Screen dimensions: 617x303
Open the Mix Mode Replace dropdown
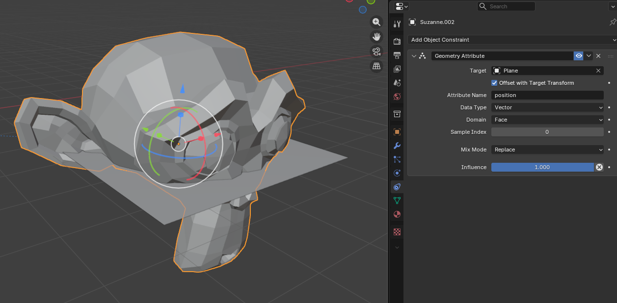547,150
